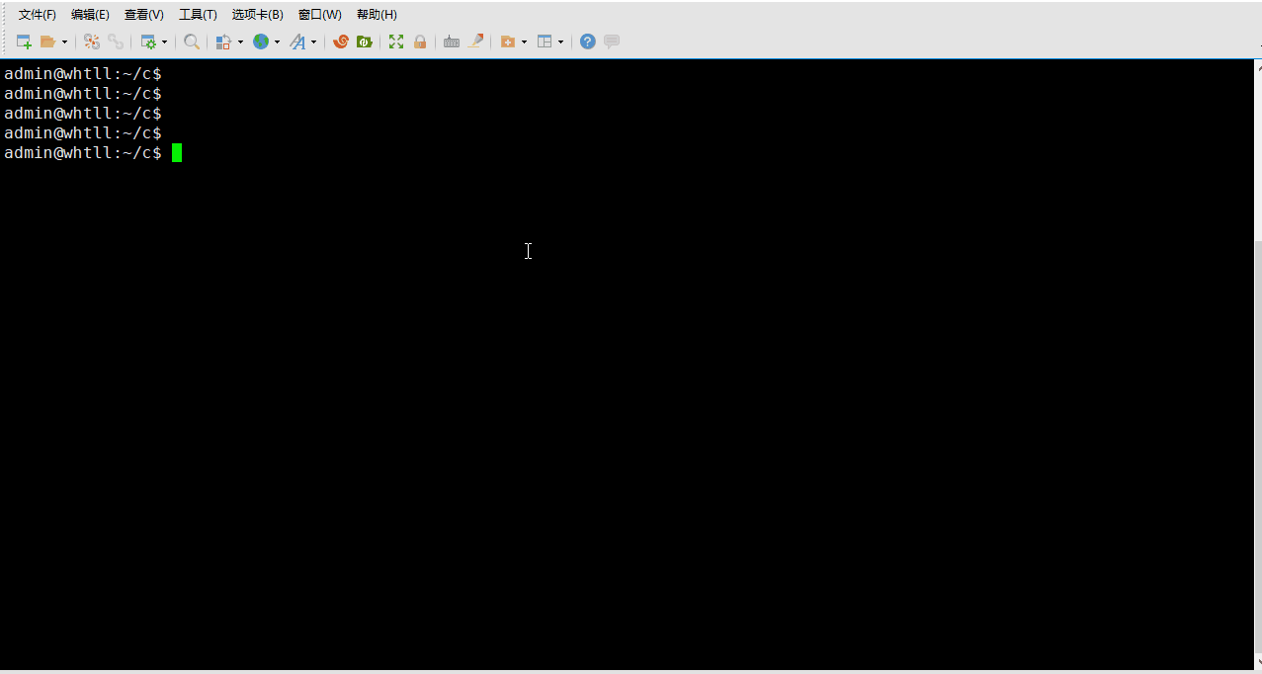Open the 帮助(H) menu

click(377, 15)
